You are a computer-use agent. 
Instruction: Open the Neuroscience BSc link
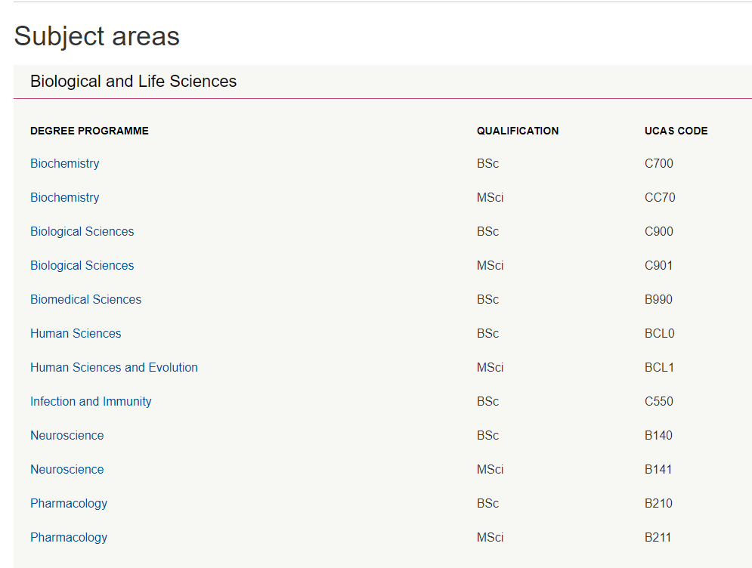click(67, 436)
